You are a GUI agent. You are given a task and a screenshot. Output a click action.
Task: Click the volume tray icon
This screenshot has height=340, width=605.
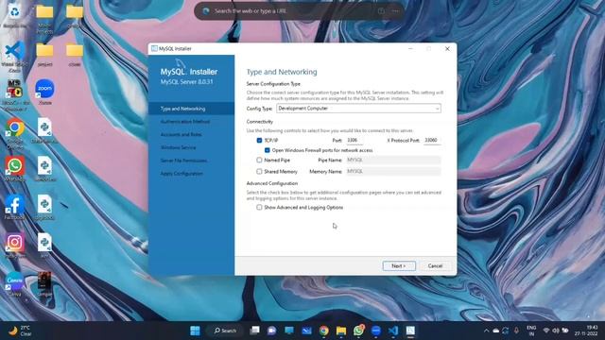(x=556, y=331)
